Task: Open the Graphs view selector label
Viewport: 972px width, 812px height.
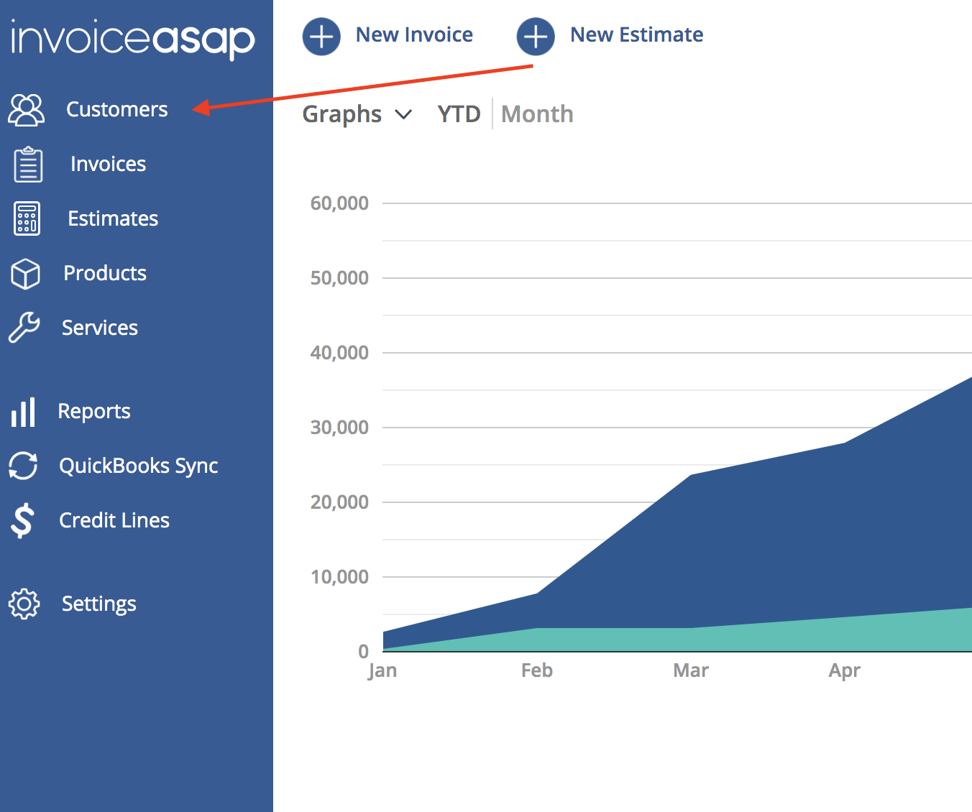Action: click(342, 115)
